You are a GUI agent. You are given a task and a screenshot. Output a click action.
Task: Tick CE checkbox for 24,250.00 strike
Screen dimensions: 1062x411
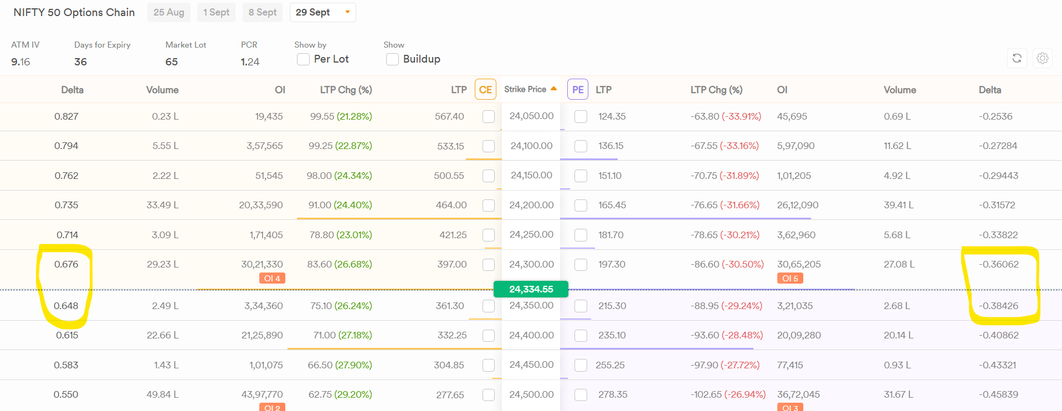point(489,235)
